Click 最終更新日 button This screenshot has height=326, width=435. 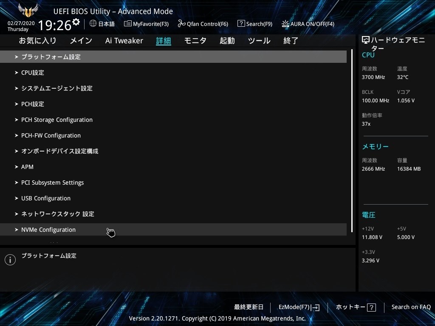249,307
